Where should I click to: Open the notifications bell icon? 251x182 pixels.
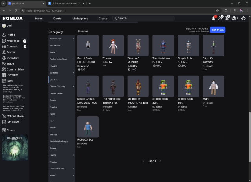click(213, 18)
